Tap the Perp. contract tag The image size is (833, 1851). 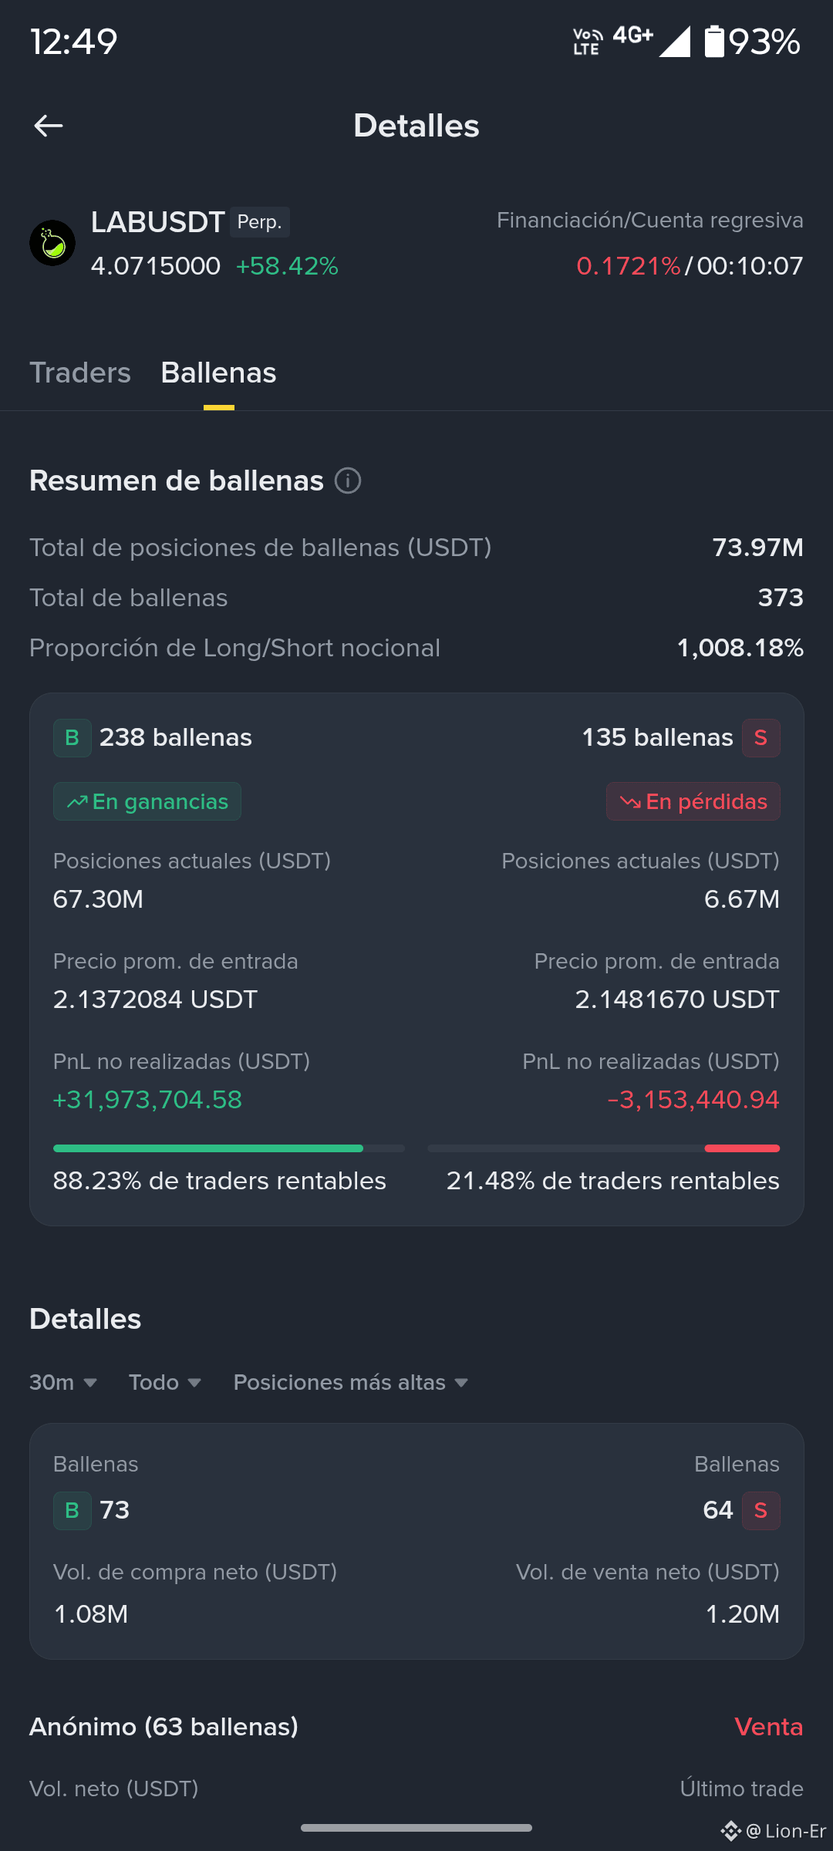260,222
